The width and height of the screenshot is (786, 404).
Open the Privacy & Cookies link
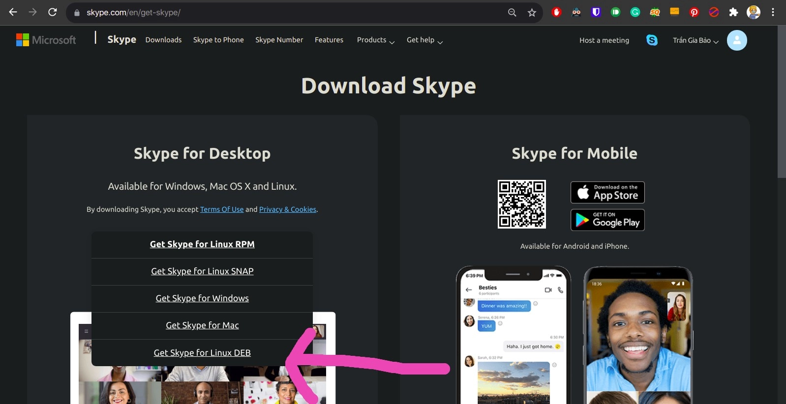coord(288,209)
